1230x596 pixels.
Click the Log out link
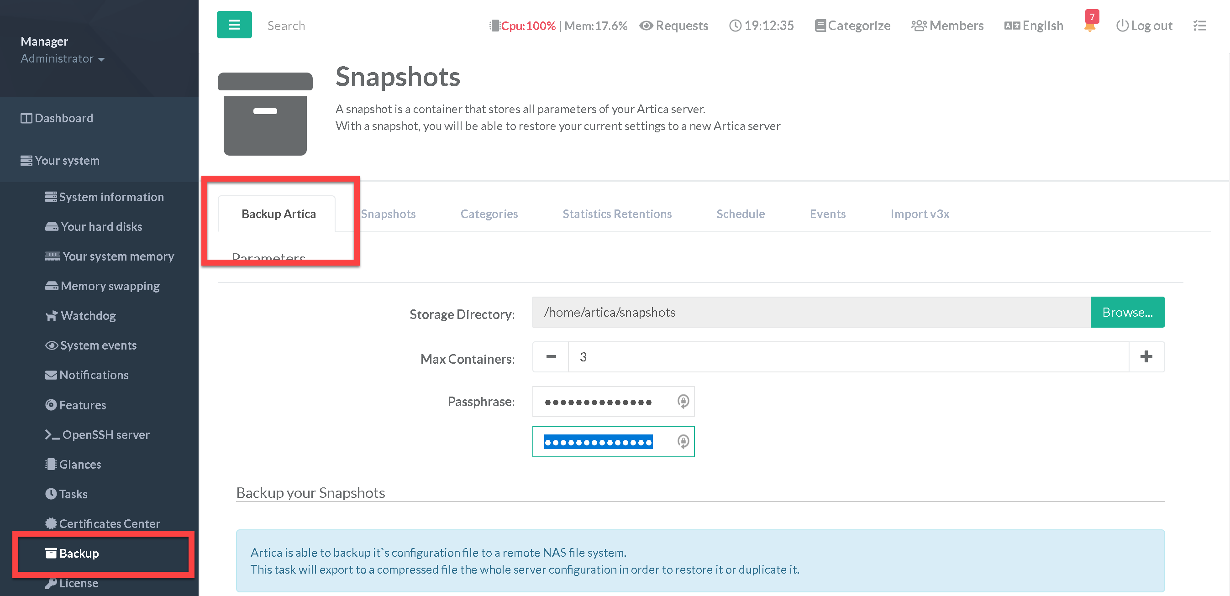click(1144, 26)
